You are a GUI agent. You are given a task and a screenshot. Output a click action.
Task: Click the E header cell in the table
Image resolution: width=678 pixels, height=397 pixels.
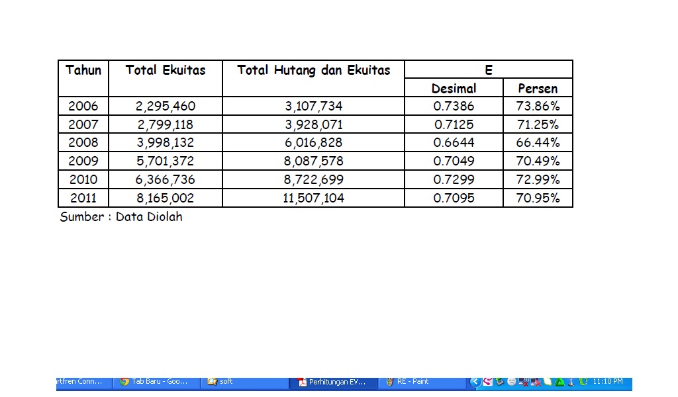click(x=488, y=69)
